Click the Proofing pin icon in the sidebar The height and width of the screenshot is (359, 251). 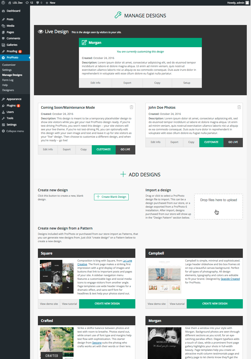point(3,51)
